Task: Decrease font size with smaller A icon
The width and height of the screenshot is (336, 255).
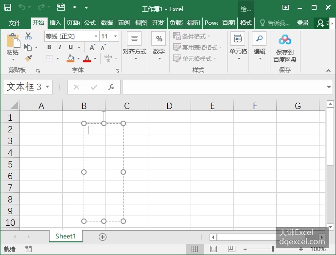Action: [x=103, y=47]
